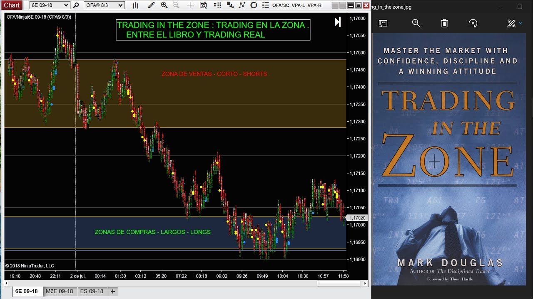Select the crosshair cursor tool
This screenshot has height=299, width=533.
click(x=190, y=5)
